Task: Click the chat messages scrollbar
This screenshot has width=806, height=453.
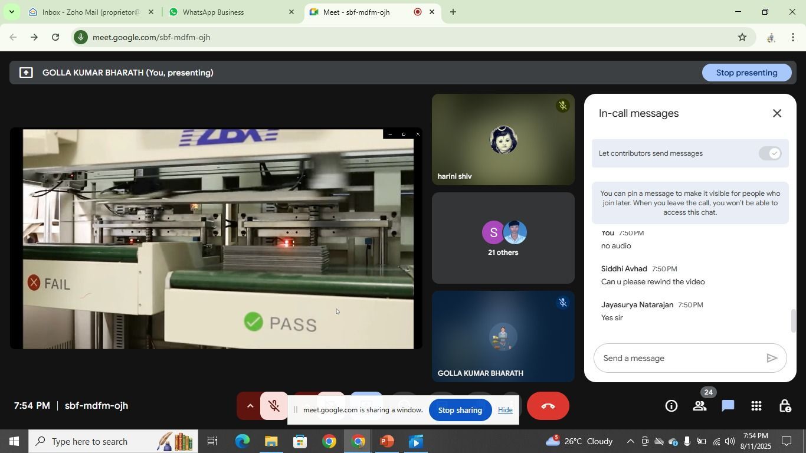Action: [794, 320]
